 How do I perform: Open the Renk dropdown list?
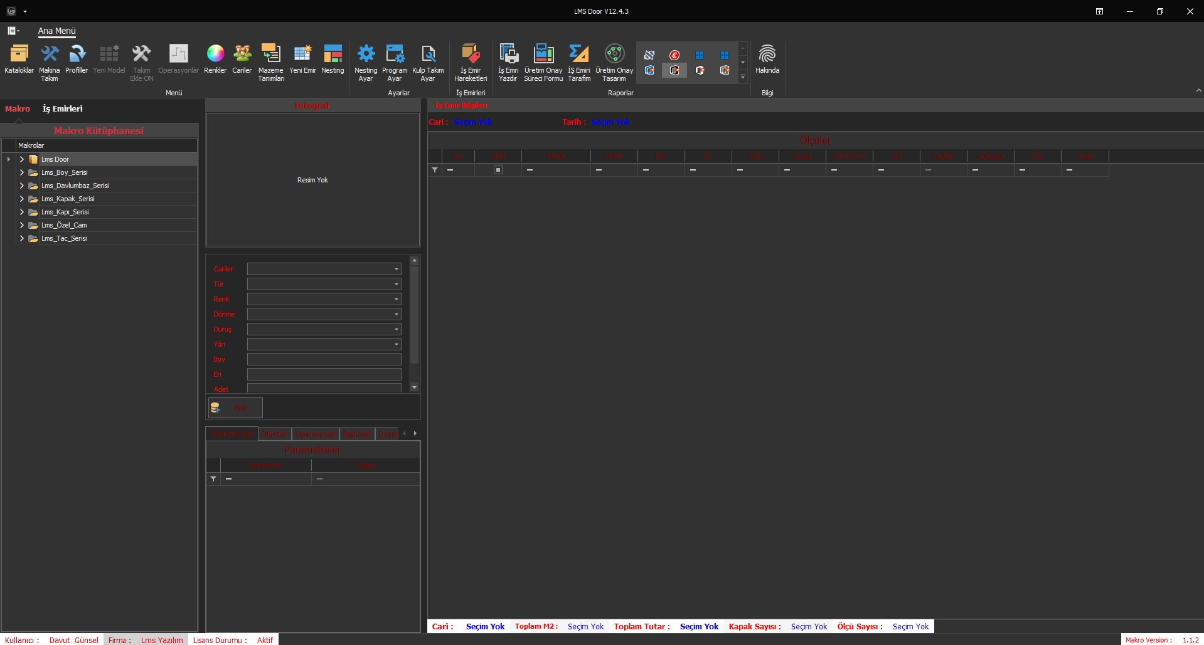pyautogui.click(x=396, y=299)
